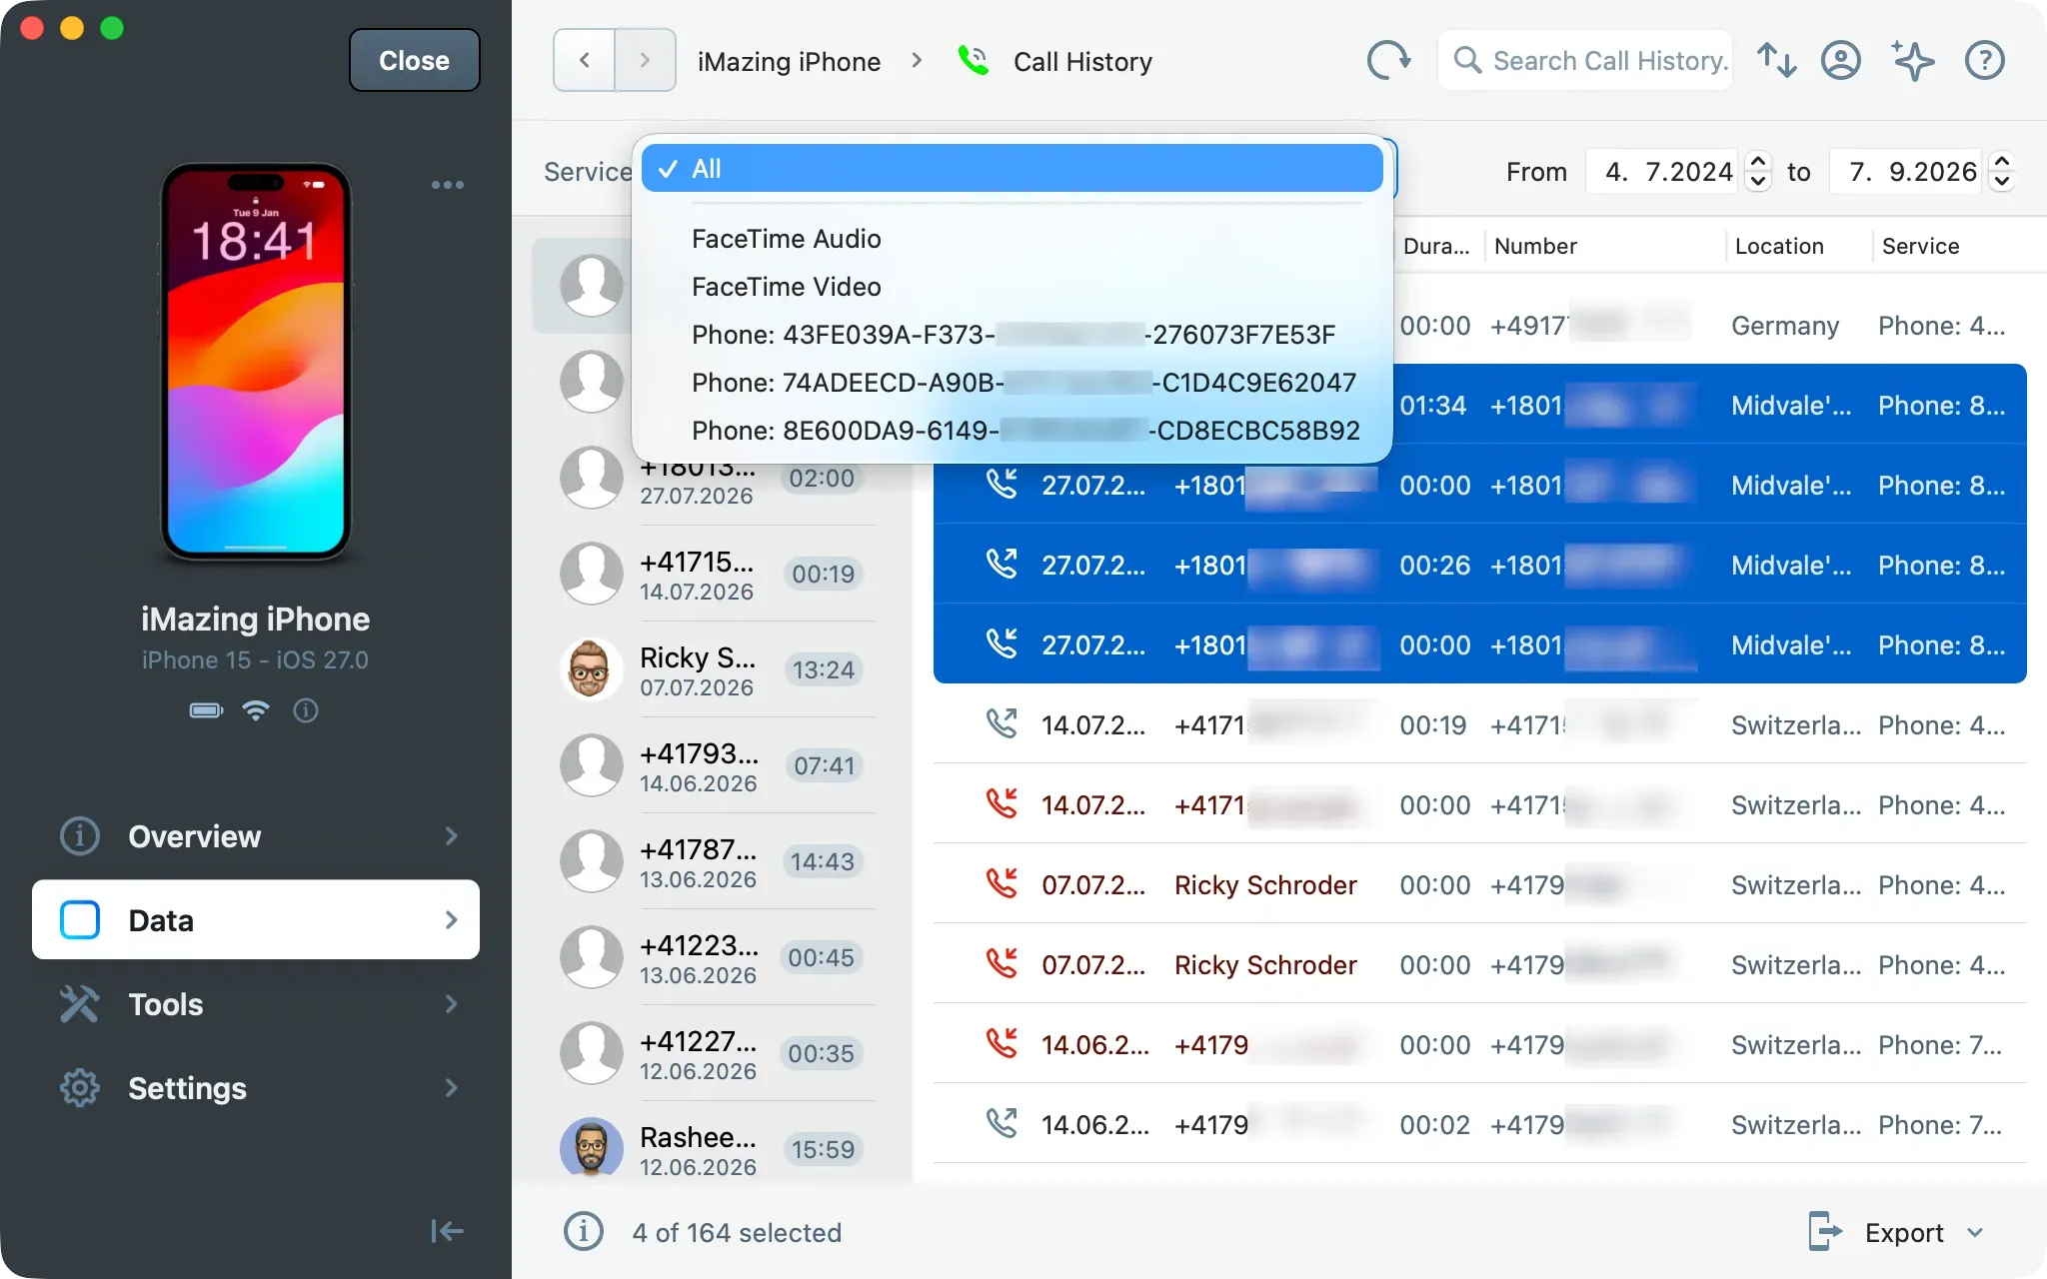Go back with the left chevron button
The image size is (2047, 1279).
click(x=585, y=61)
